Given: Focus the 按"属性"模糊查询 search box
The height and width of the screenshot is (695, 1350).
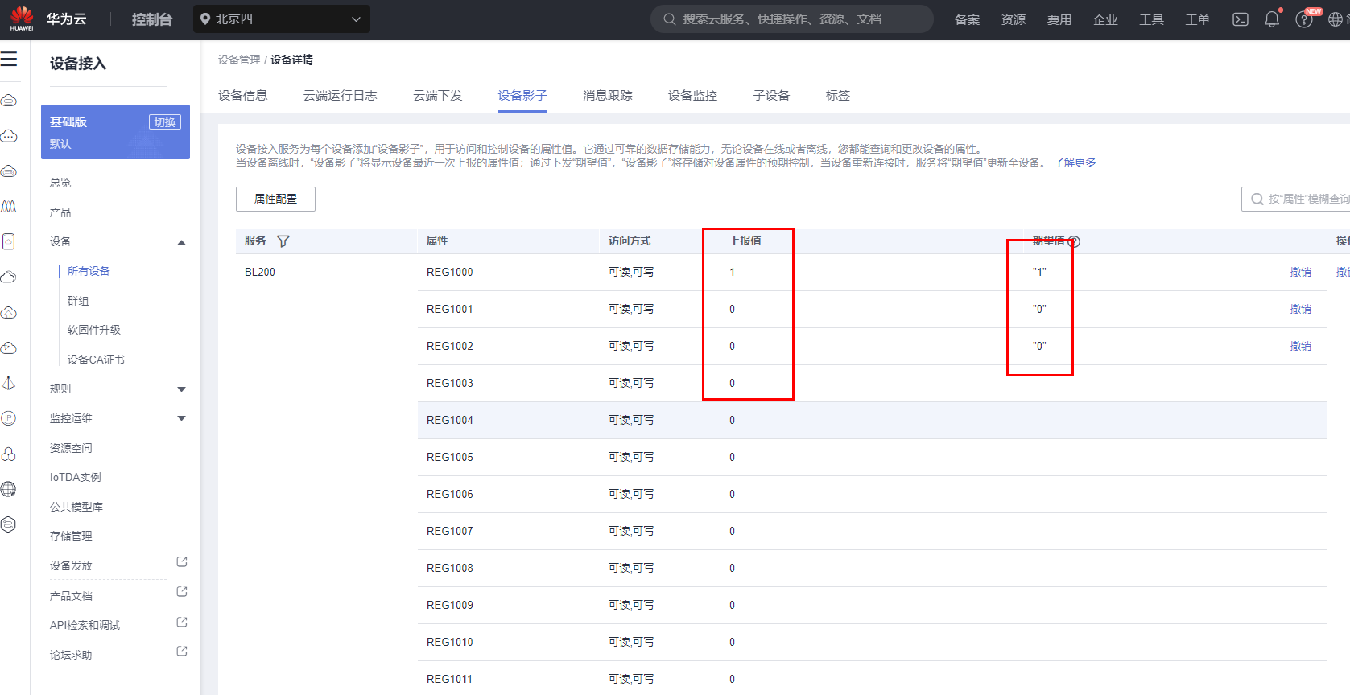Looking at the screenshot, I should (1296, 199).
